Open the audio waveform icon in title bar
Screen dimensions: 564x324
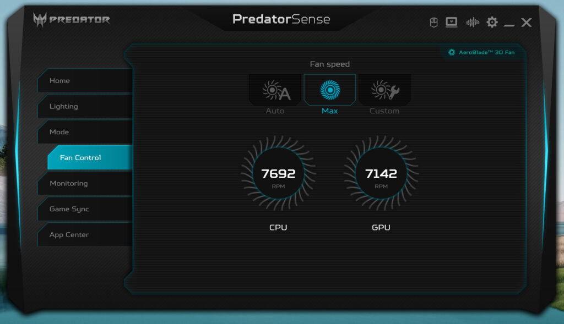(473, 23)
